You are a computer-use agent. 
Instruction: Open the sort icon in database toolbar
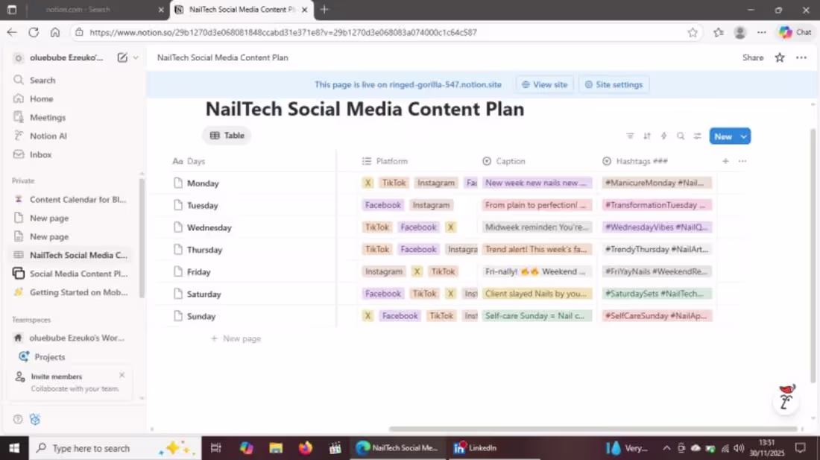[647, 136]
